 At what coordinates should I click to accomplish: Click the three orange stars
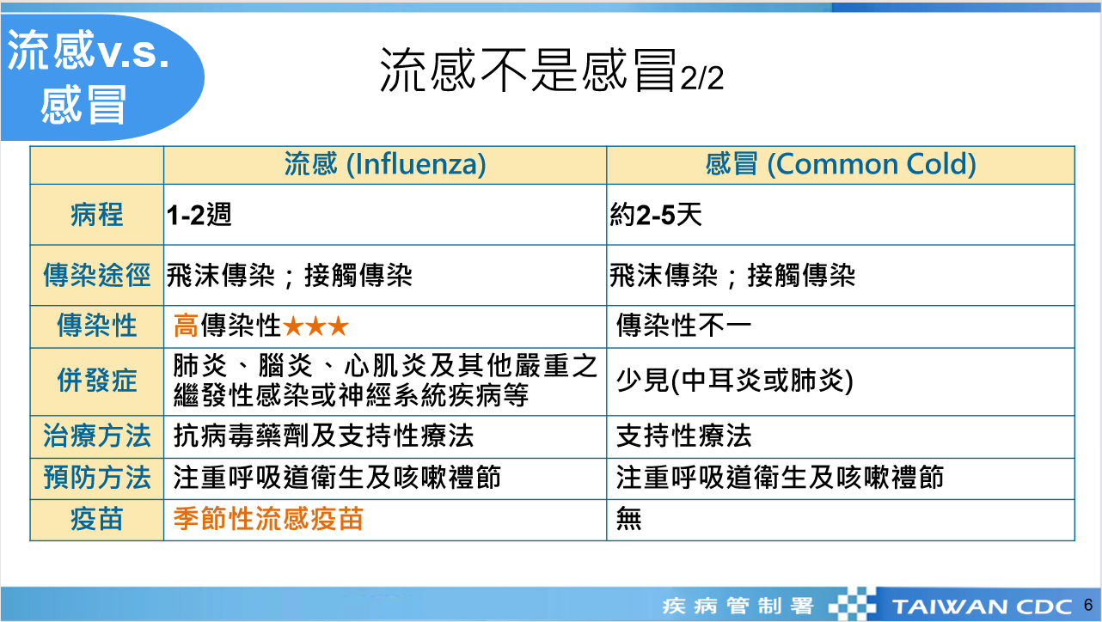315,327
